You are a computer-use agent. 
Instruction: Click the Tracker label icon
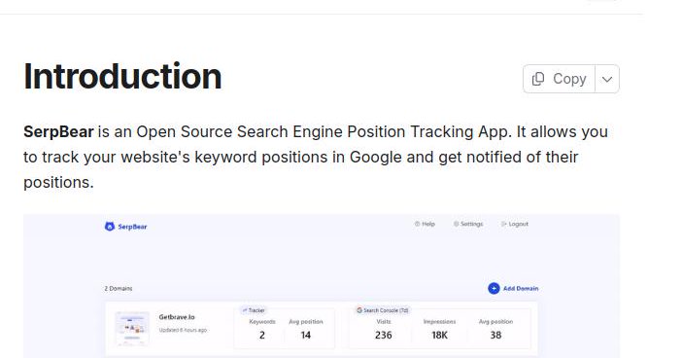click(245, 310)
